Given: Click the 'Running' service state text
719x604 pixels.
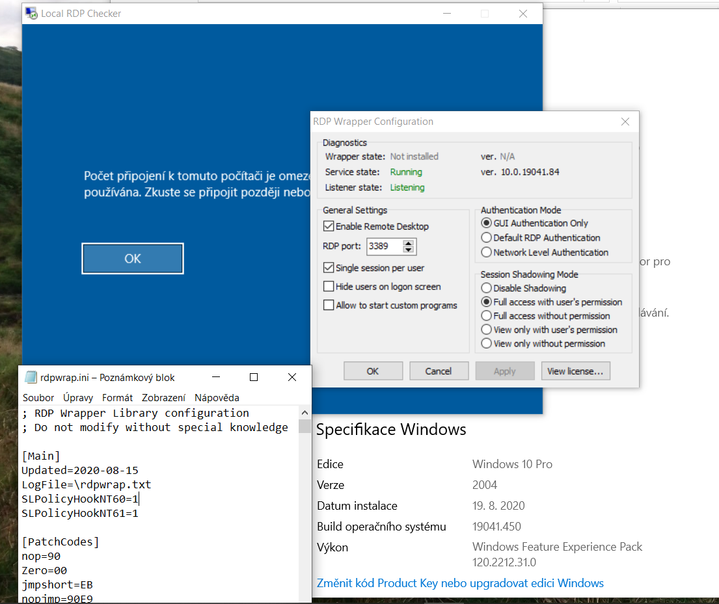Looking at the screenshot, I should [406, 172].
